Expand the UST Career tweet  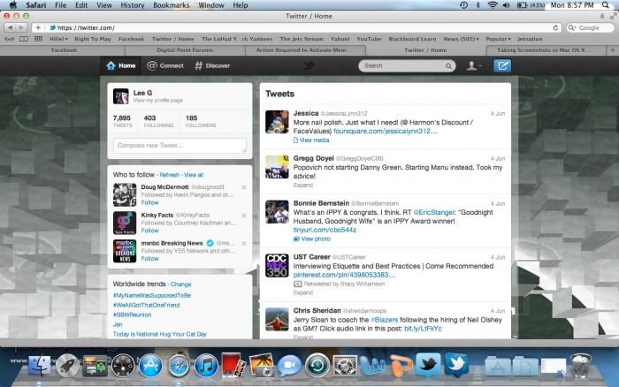click(303, 292)
